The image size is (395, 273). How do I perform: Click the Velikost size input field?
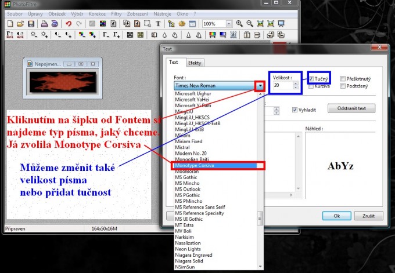pyautogui.click(x=283, y=85)
